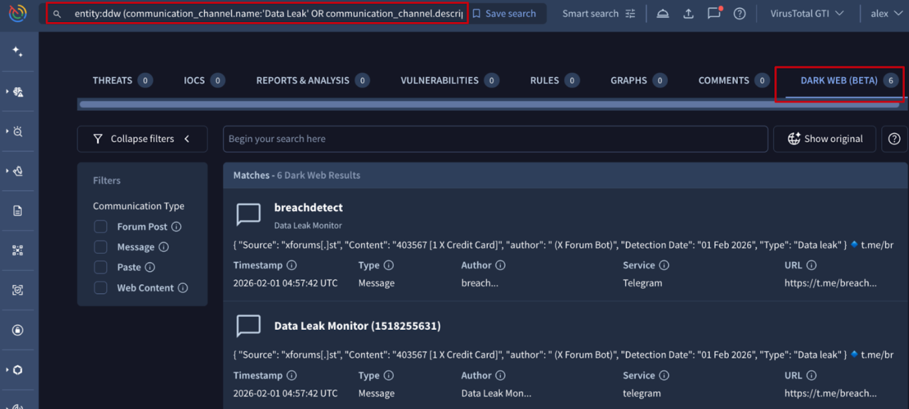
Task: Click the Timestamp info icon in the breachdetect result
Action: (x=292, y=265)
